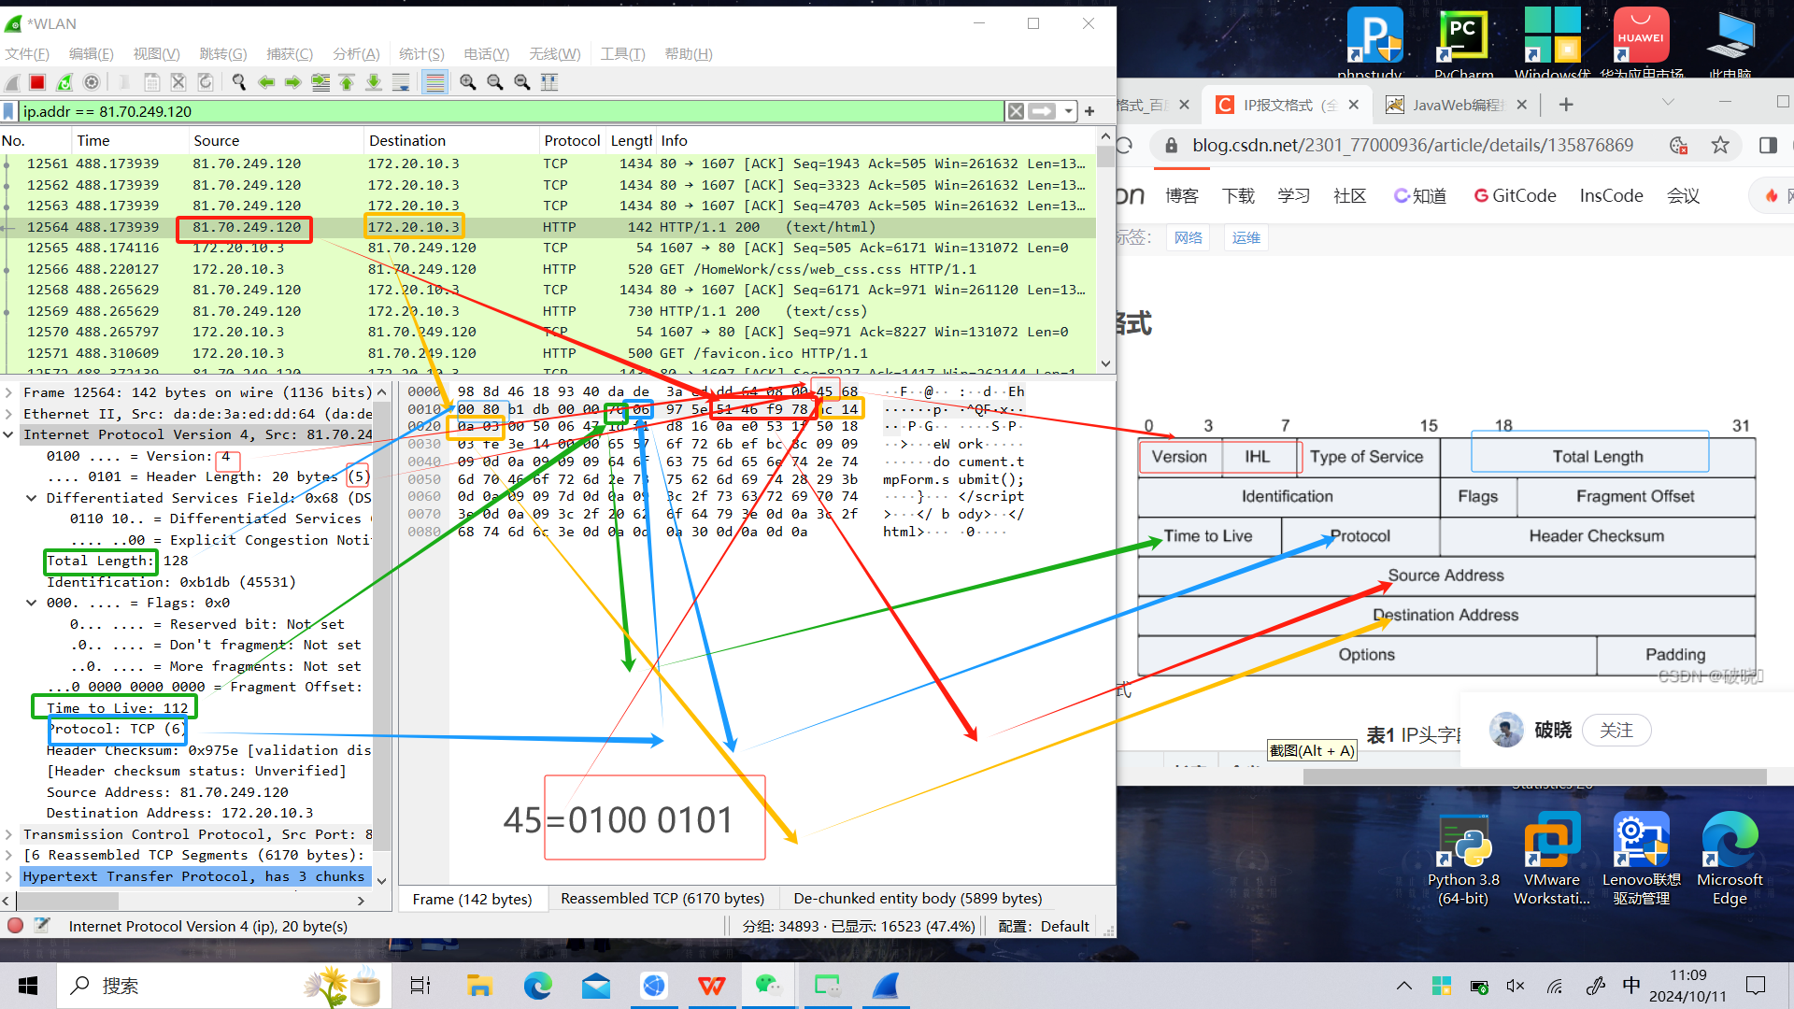
Task: Switch to the De-chunked entity body tab
Action: [918, 898]
